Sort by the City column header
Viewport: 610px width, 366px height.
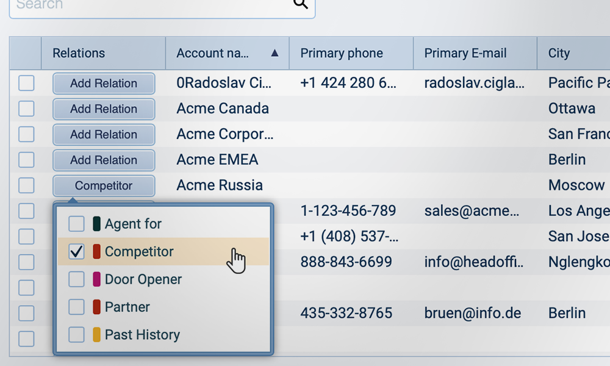click(559, 54)
